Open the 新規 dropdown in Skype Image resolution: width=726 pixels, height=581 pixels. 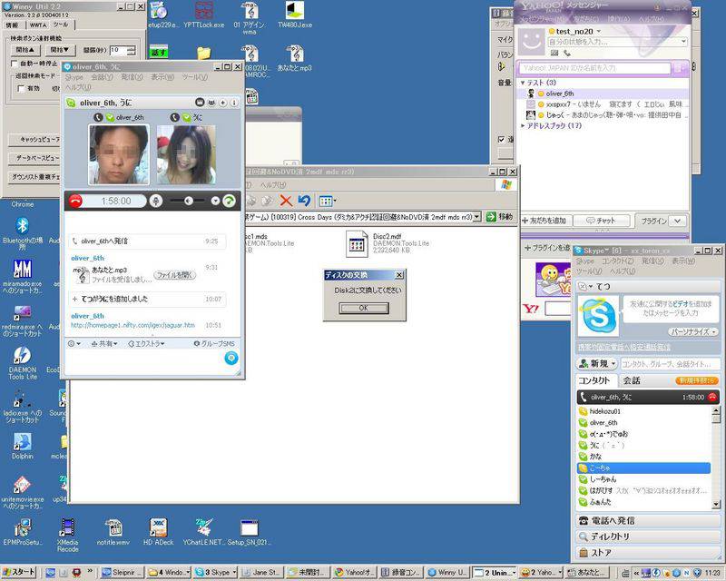click(597, 363)
